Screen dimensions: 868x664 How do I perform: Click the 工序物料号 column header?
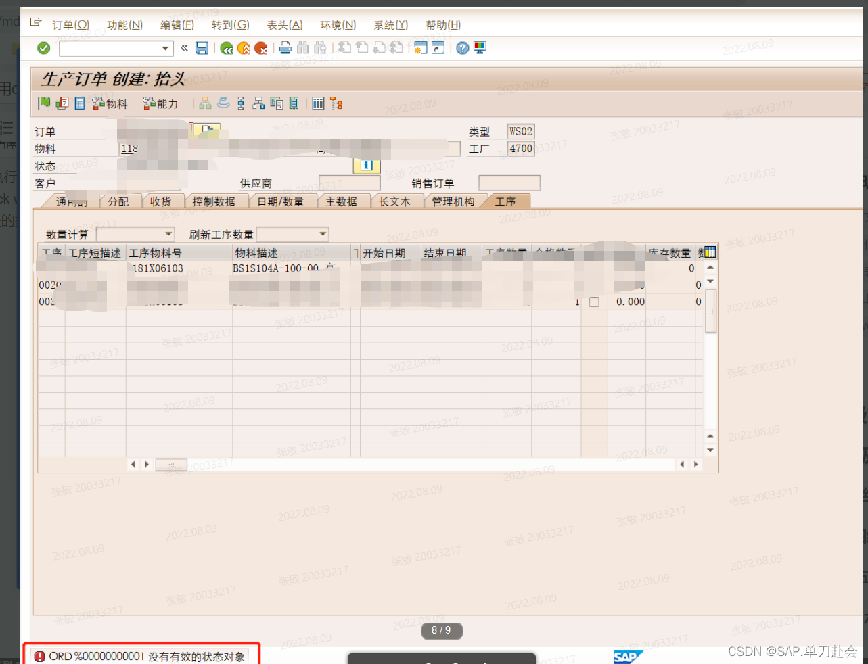(x=179, y=253)
